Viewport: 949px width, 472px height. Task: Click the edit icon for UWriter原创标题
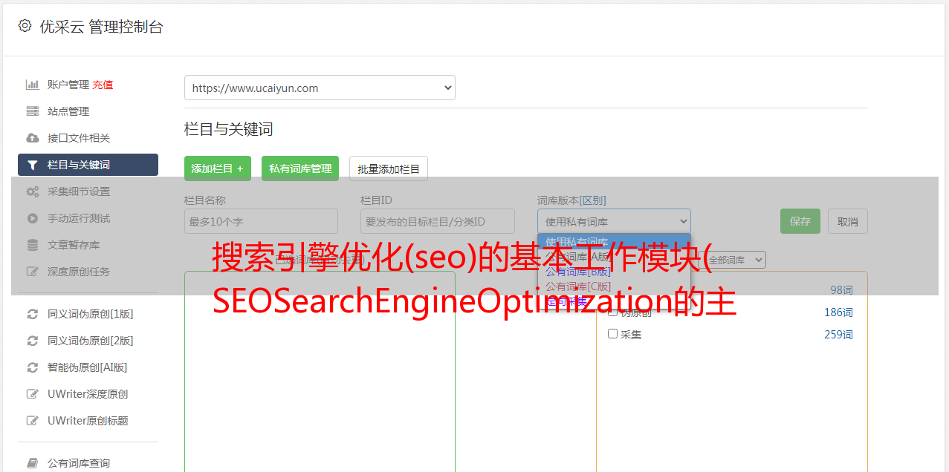(32, 421)
